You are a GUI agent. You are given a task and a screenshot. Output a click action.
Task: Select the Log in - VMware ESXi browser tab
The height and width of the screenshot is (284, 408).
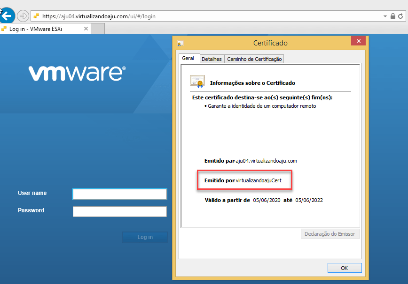[x=41, y=29]
